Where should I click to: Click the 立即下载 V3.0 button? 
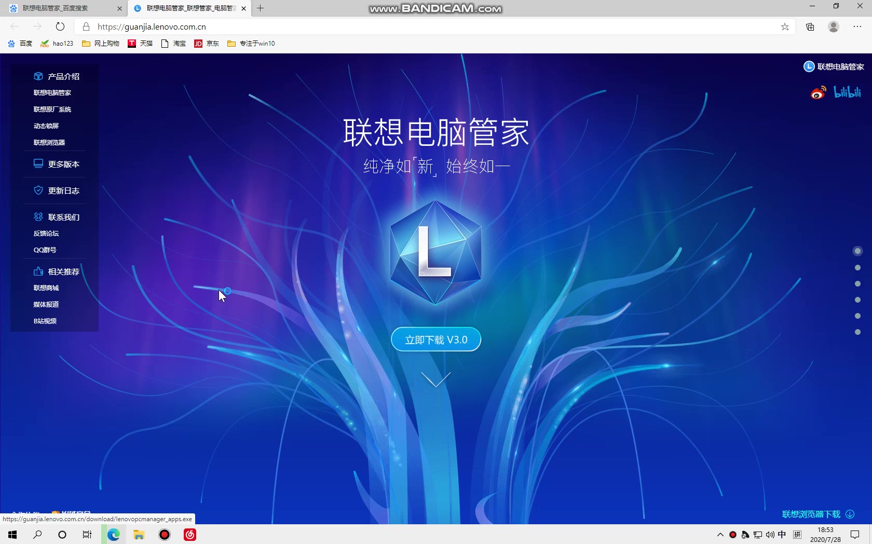tap(436, 339)
